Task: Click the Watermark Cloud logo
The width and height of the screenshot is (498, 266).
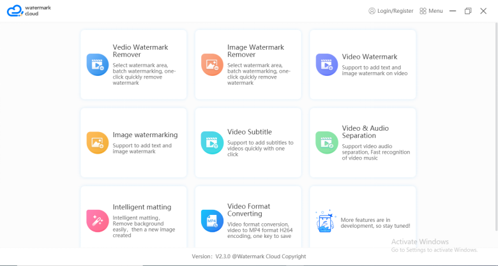Action: [x=29, y=10]
